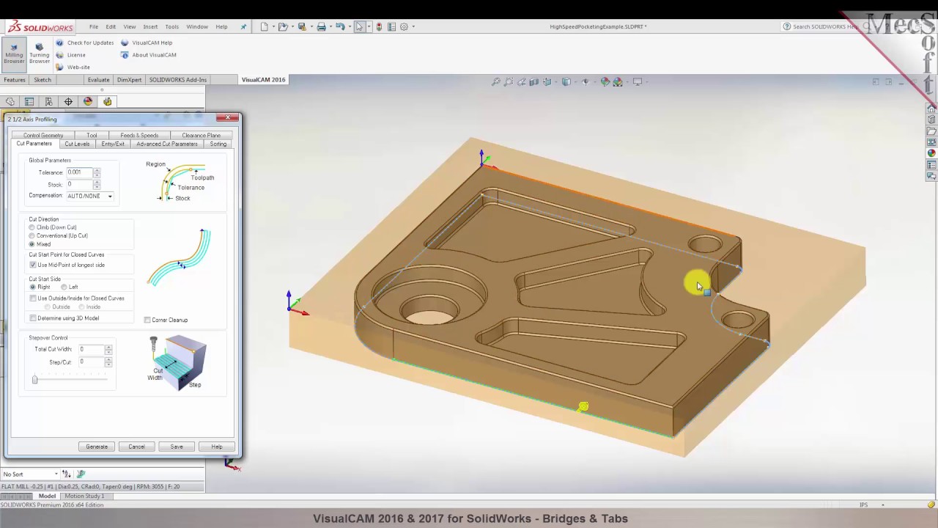Screen dimensions: 938x528
Task: Click the Select cursor tool icon
Action: tap(359, 26)
